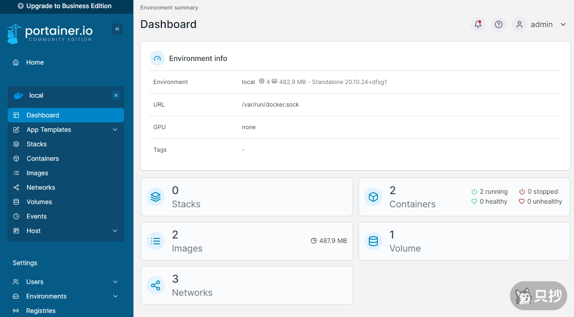Click the Volume database icon tile
The image size is (574, 317).
pos(373,241)
